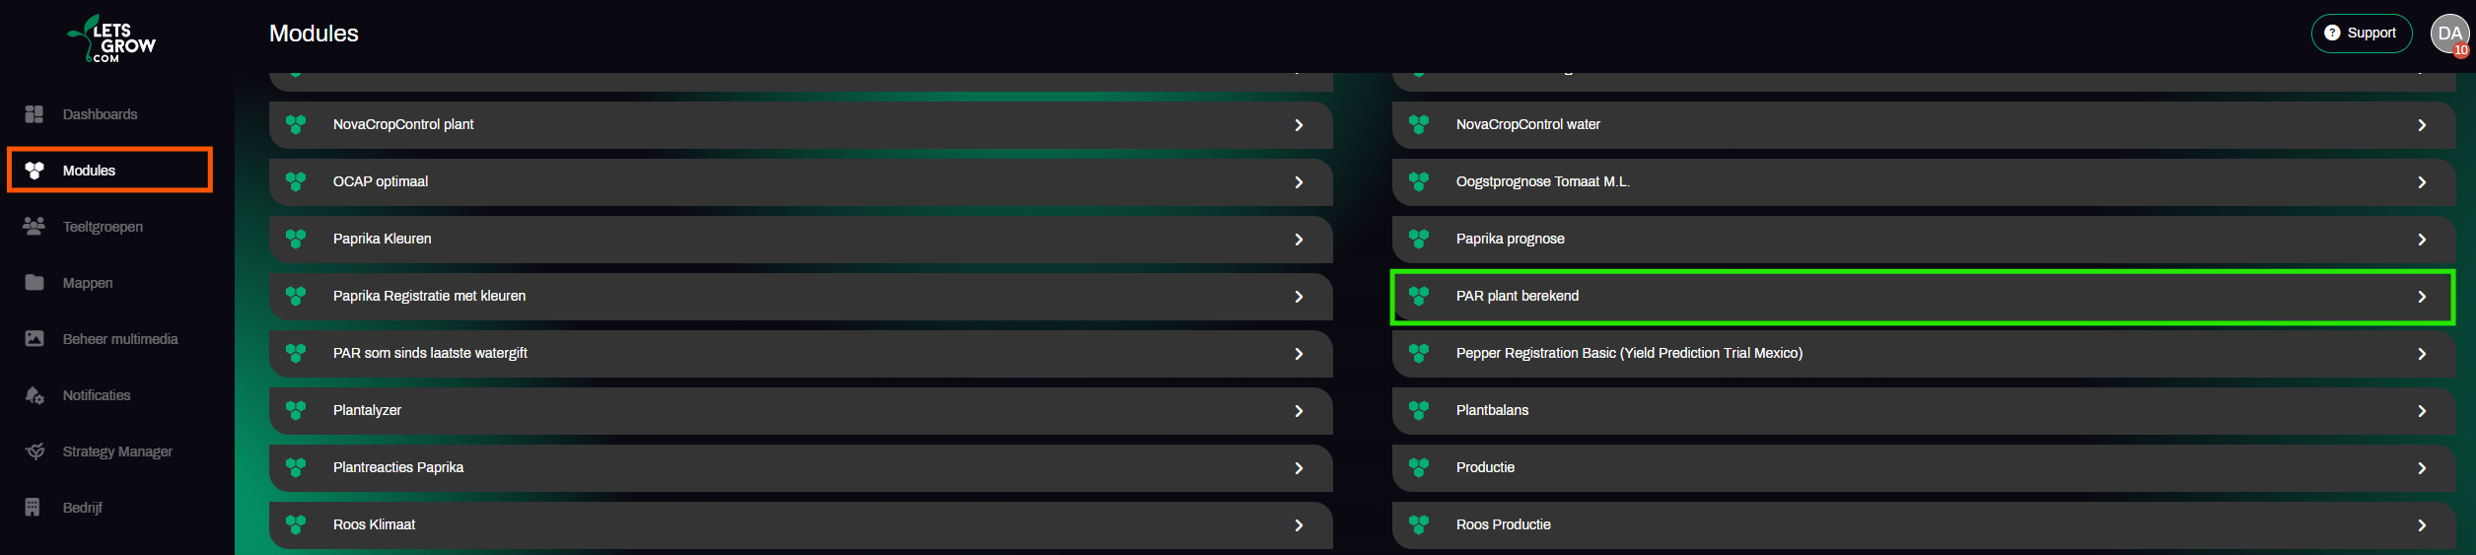Expand NovaCropControl plant chevron

[x=1299, y=125]
